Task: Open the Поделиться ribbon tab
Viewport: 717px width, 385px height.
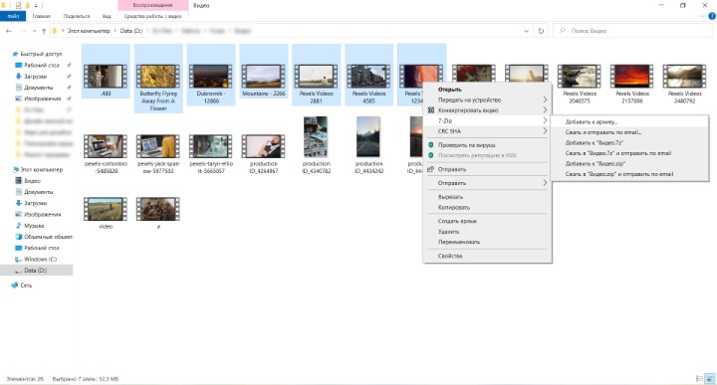Action: 77,16
